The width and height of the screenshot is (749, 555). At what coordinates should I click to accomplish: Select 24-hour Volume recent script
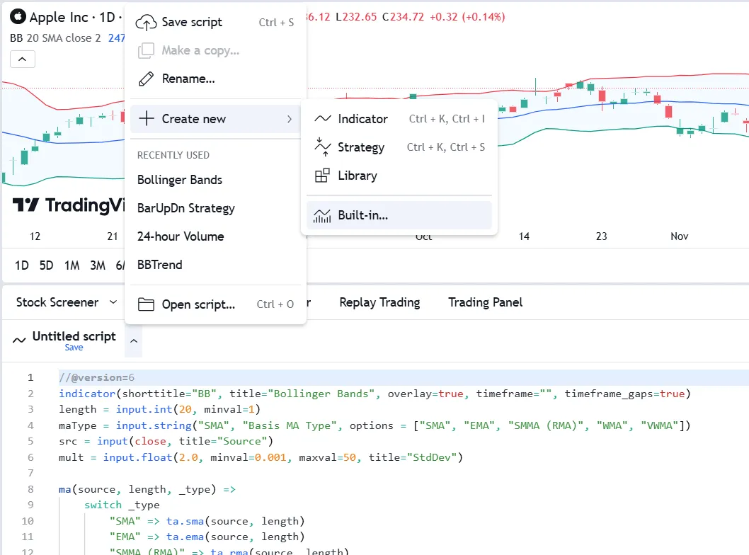pyautogui.click(x=181, y=236)
